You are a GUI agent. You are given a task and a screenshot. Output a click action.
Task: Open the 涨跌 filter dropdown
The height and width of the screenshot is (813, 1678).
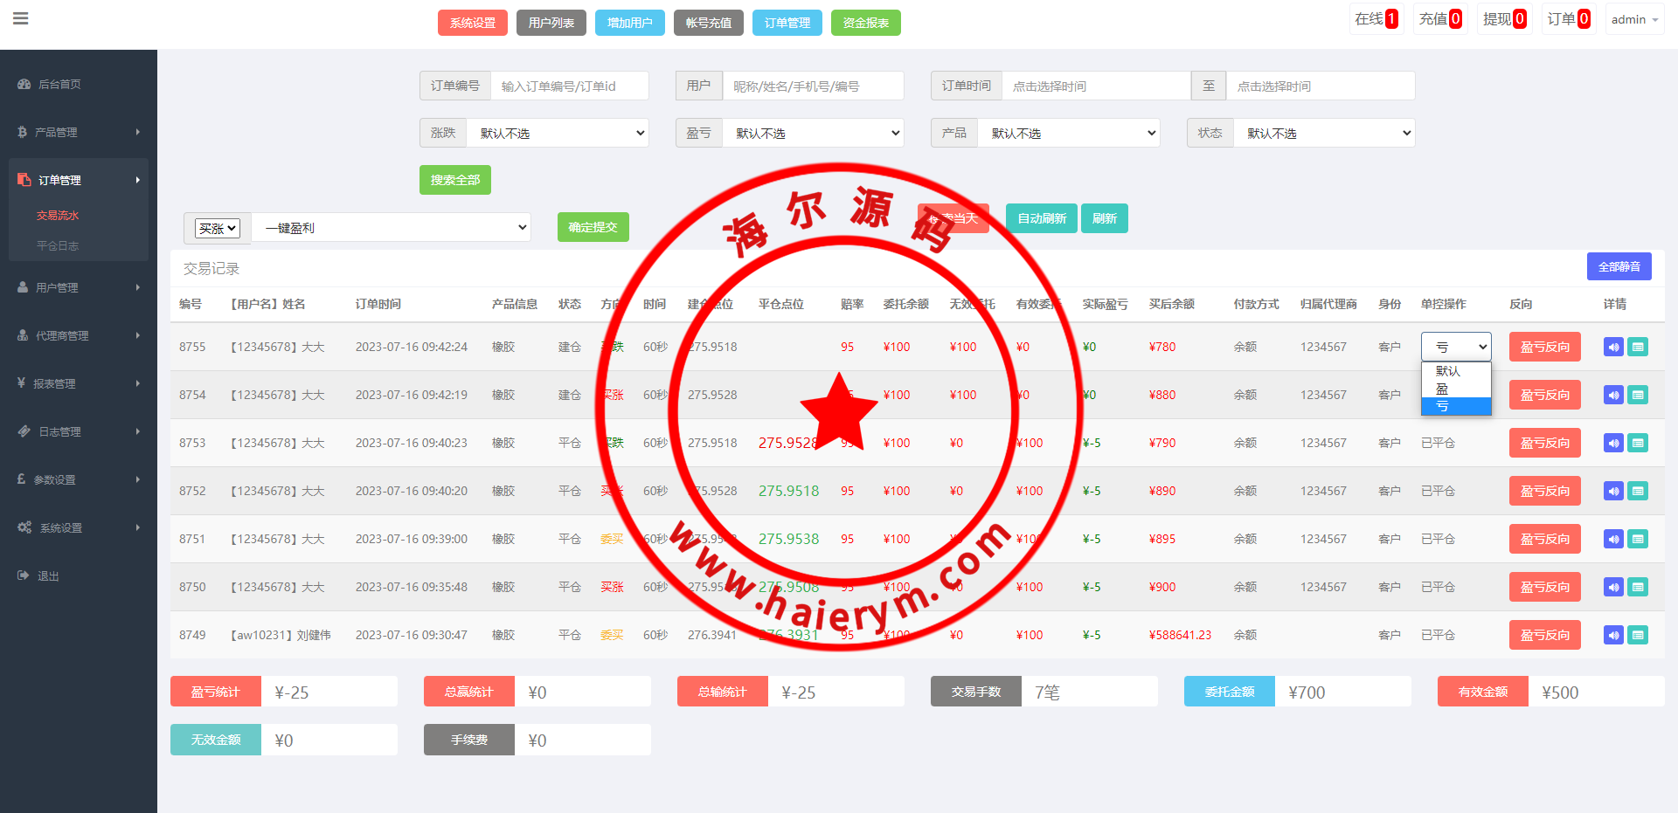pyautogui.click(x=558, y=133)
